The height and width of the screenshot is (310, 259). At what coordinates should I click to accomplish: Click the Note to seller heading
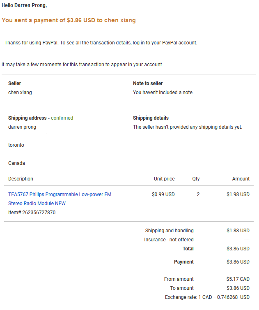tap(148, 83)
